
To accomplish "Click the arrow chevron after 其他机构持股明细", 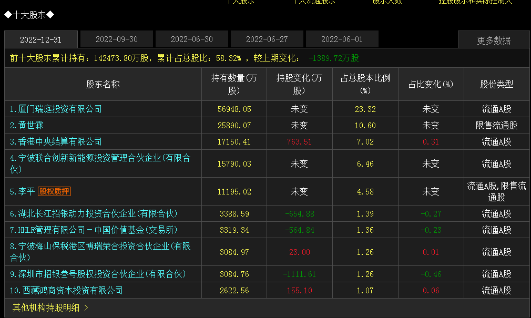I will point(86,307).
